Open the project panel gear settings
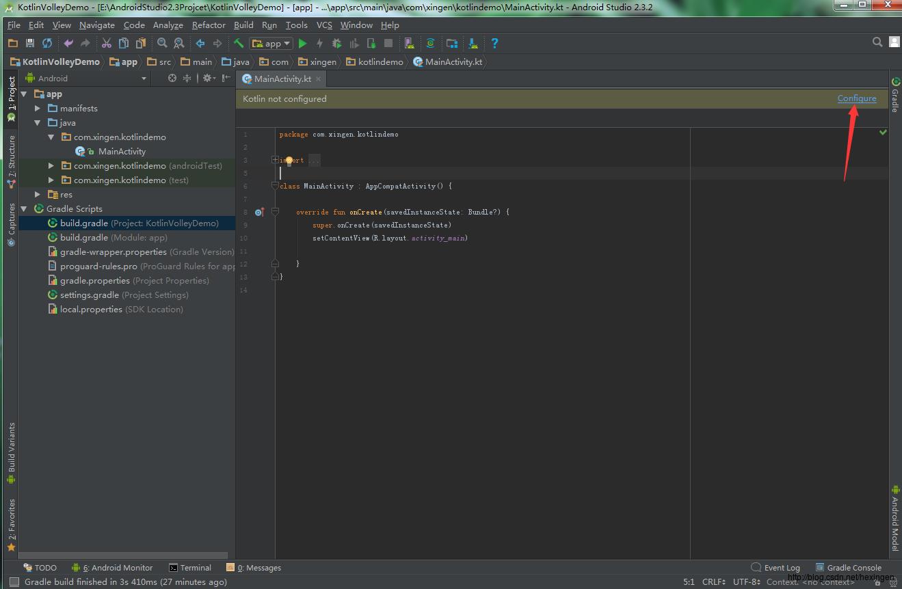This screenshot has height=589, width=902. (209, 78)
